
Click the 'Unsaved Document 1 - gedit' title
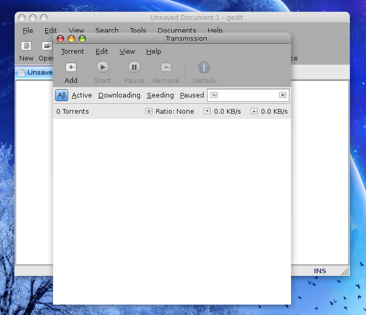pos(197,18)
